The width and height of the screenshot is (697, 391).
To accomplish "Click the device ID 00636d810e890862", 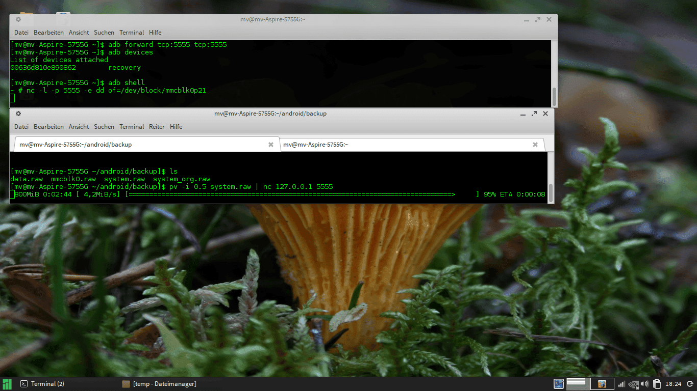I will coord(43,68).
